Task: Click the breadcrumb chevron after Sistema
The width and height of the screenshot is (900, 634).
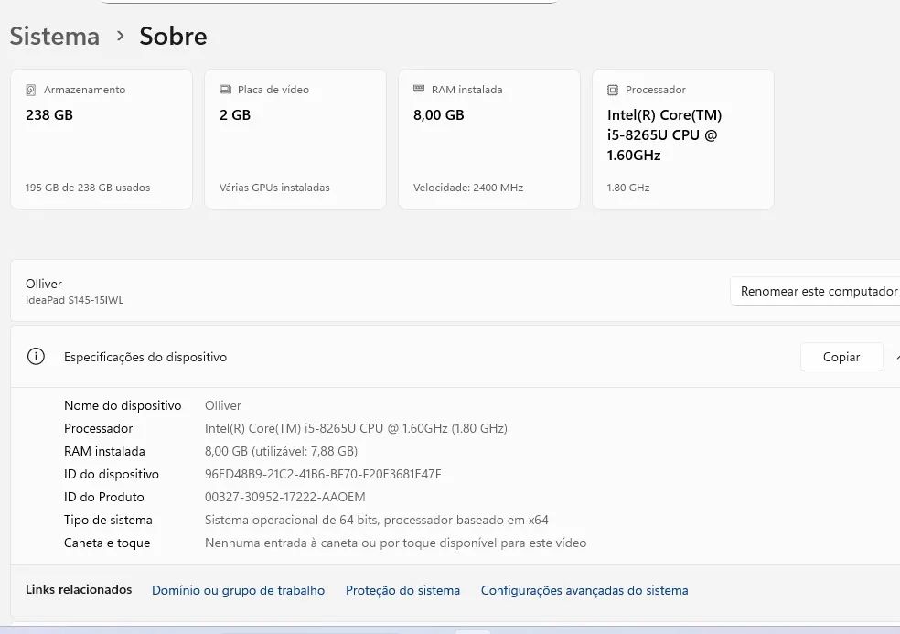Action: pyautogui.click(x=120, y=36)
